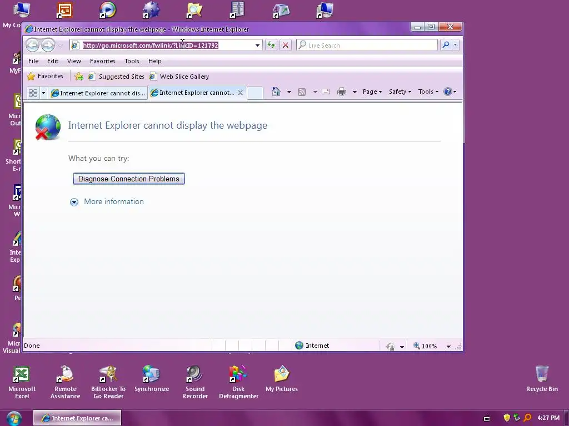Open Protected Mode status icon in status bar

click(390, 346)
